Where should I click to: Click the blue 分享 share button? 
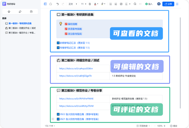pos(168,4)
